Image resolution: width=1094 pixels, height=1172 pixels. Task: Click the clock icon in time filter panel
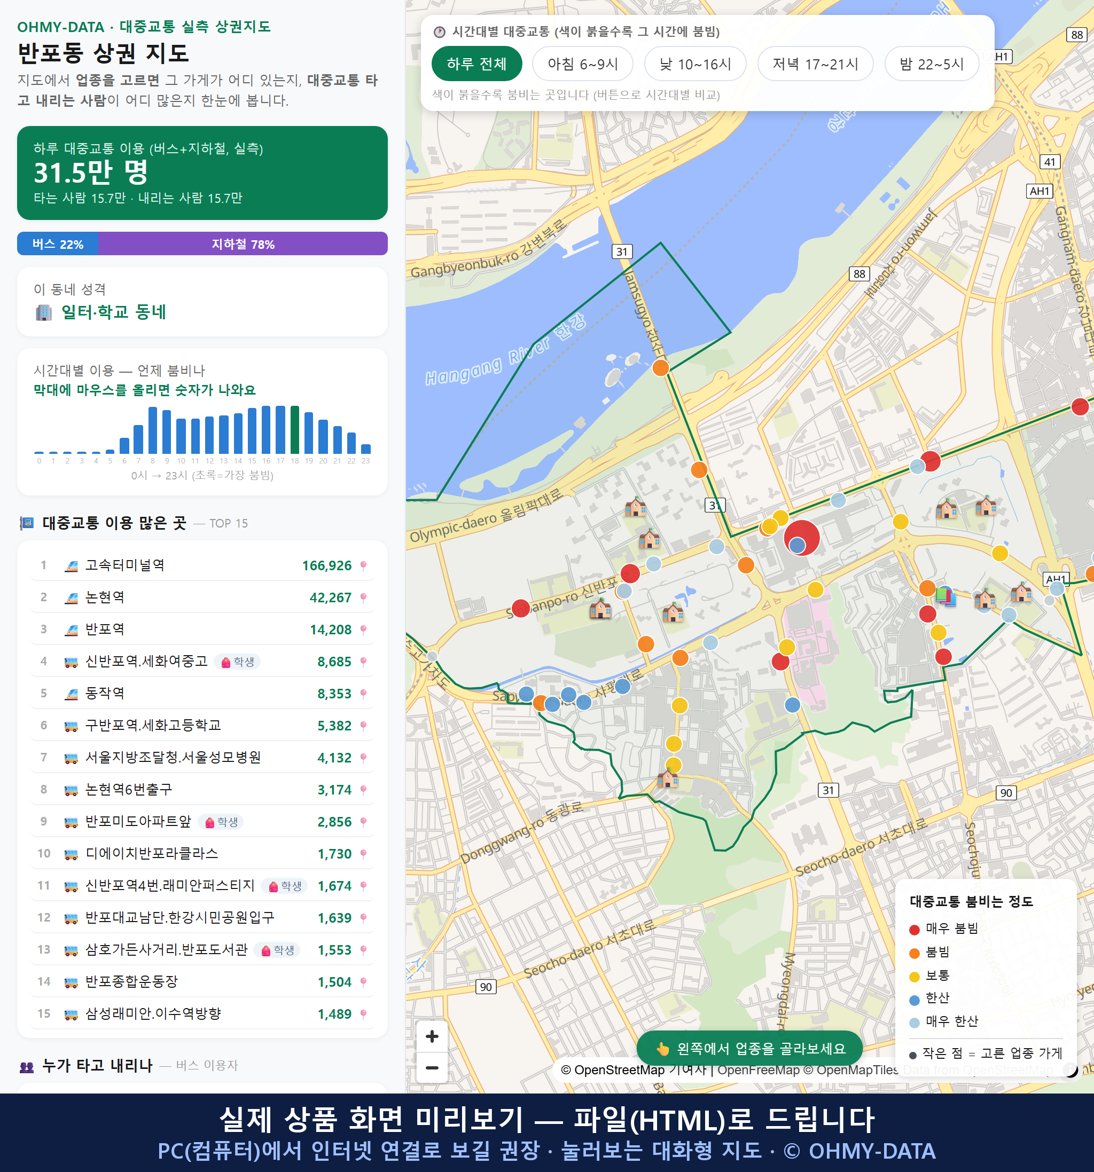point(440,32)
